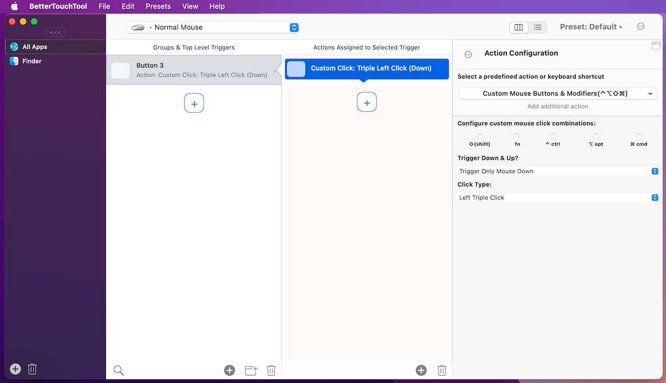
Task: Enable the shift modifier checkbox
Action: tap(480, 137)
